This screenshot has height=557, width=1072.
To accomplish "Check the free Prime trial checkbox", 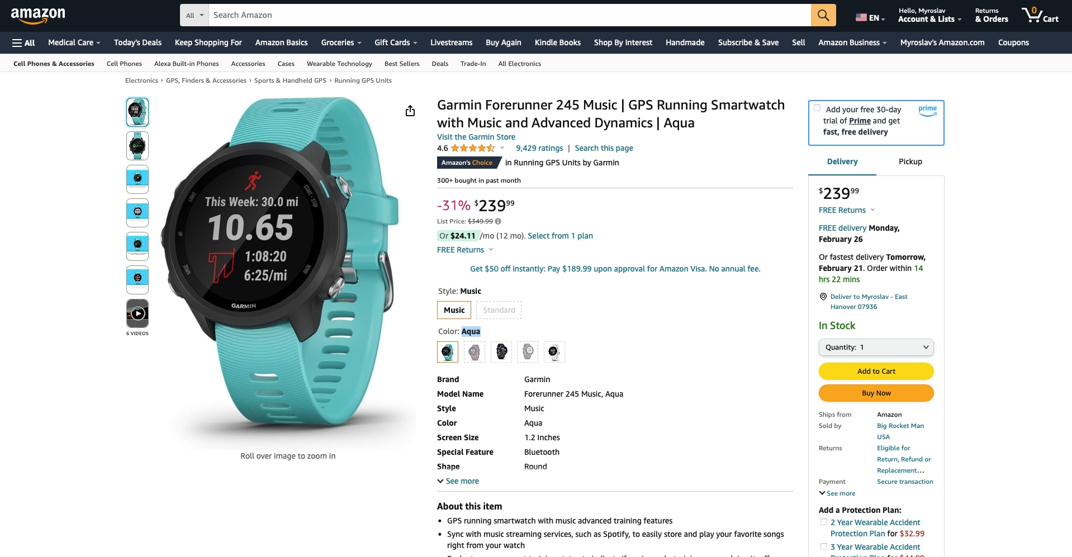I will click(817, 108).
